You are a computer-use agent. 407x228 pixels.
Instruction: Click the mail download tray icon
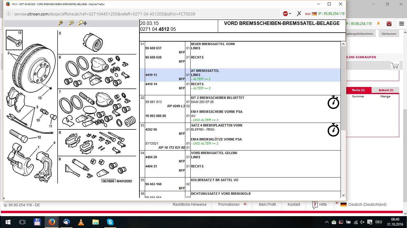pos(334,222)
